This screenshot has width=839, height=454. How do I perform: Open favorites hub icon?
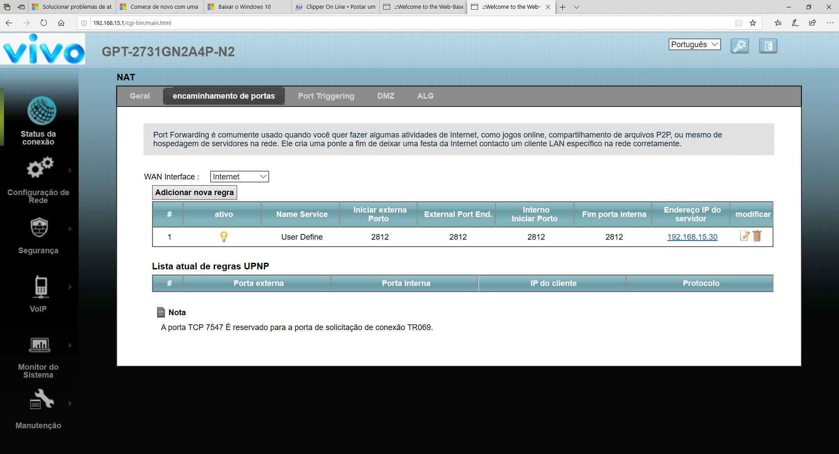tap(778, 23)
